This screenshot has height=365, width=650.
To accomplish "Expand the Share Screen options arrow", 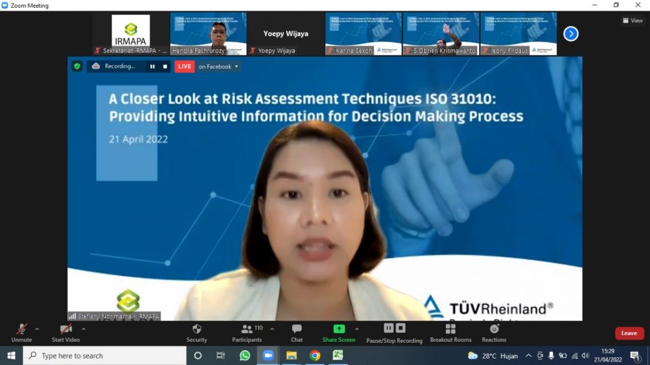I will [356, 329].
